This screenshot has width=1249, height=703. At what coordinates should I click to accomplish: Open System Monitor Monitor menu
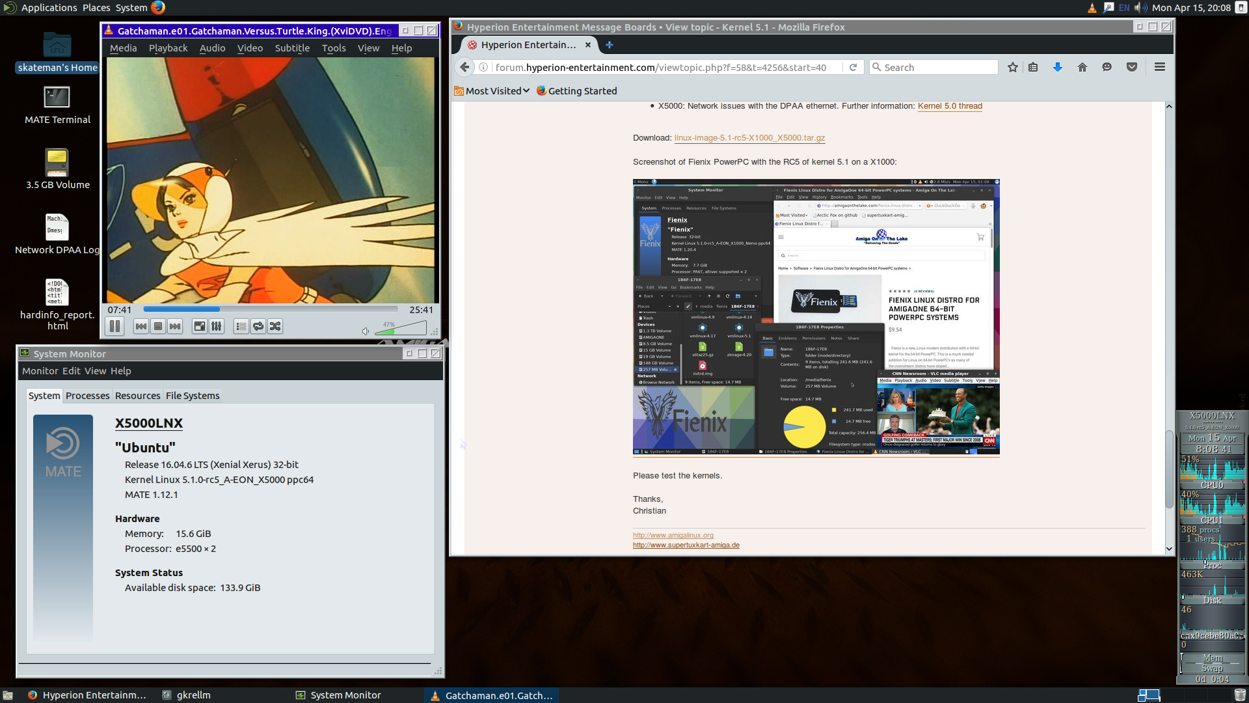pyautogui.click(x=40, y=371)
